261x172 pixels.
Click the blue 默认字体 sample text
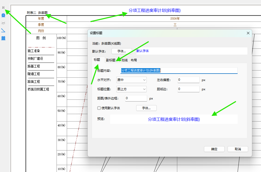(x=143, y=51)
